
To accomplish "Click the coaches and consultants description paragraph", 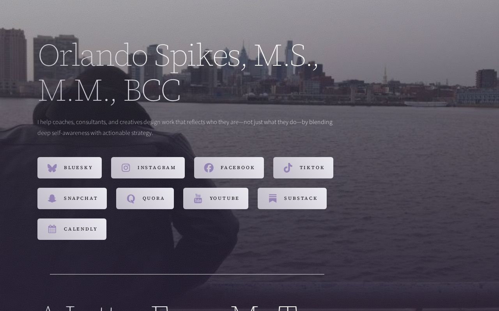I will pyautogui.click(x=185, y=127).
